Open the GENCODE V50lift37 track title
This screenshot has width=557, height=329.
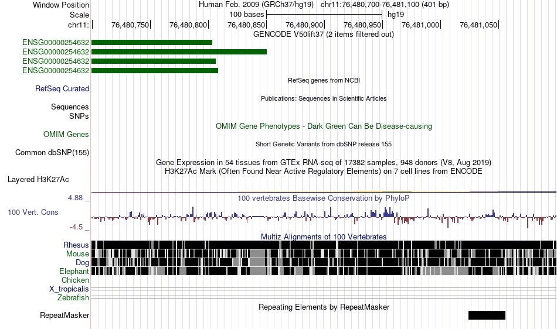click(x=323, y=35)
